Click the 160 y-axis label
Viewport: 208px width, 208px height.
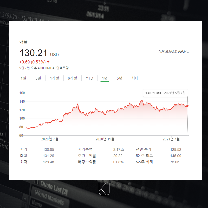(x=22, y=93)
